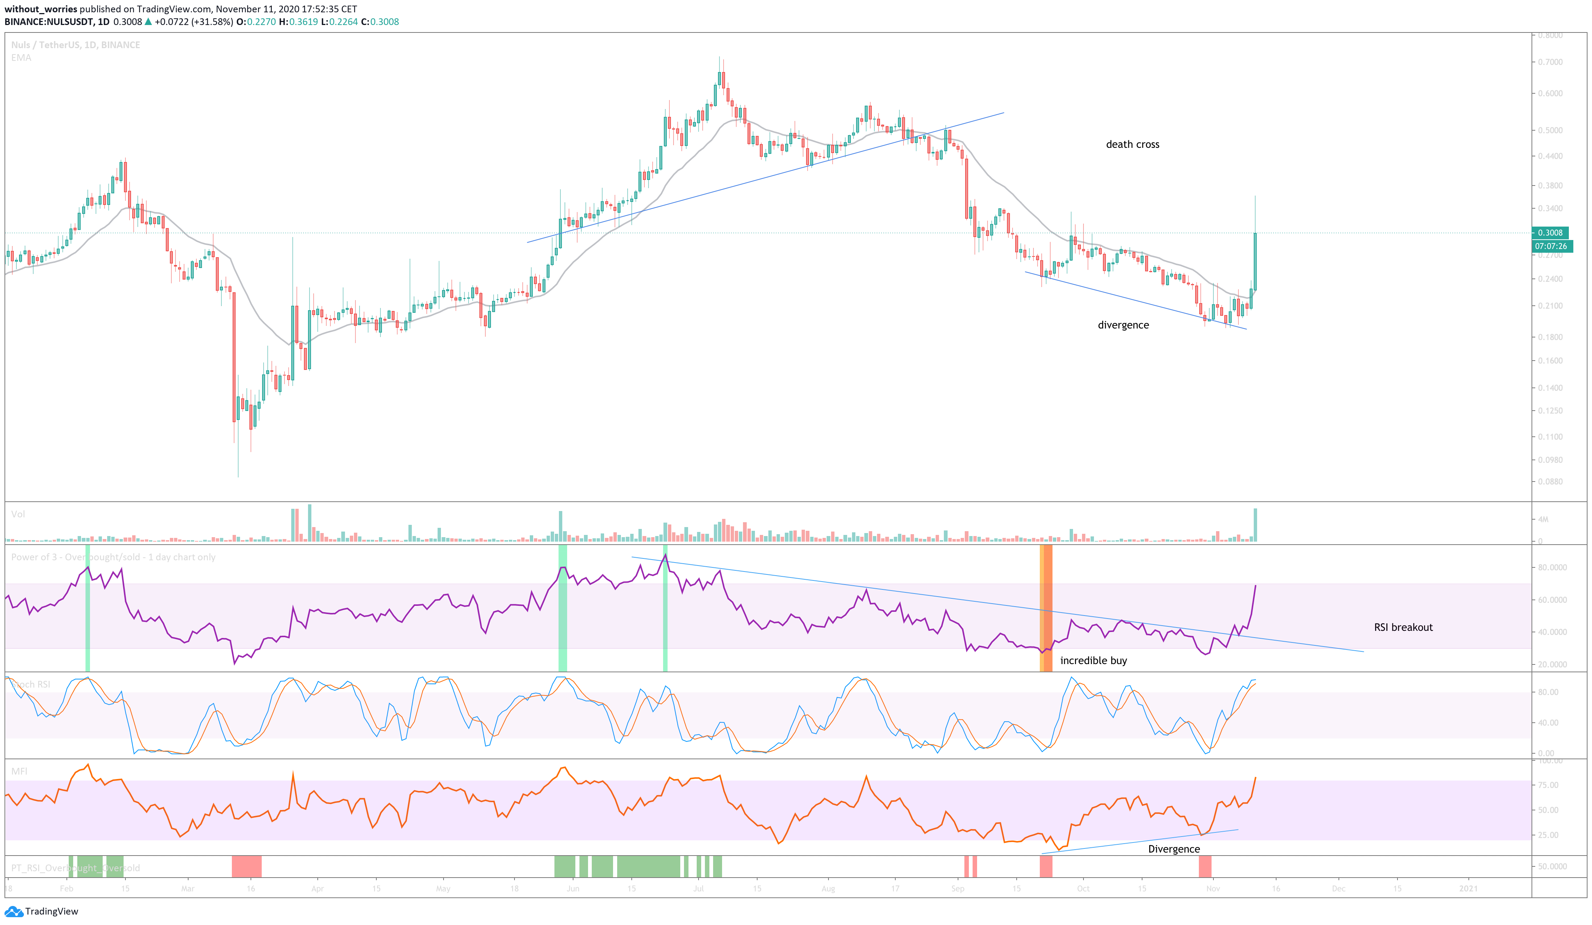Screen dimensions: 1592x925
Task: Click the 4M volume axis label
Action: 1543,519
